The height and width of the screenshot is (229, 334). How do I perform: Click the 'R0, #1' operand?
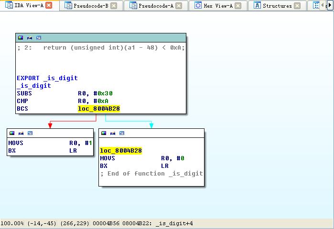[81, 143]
